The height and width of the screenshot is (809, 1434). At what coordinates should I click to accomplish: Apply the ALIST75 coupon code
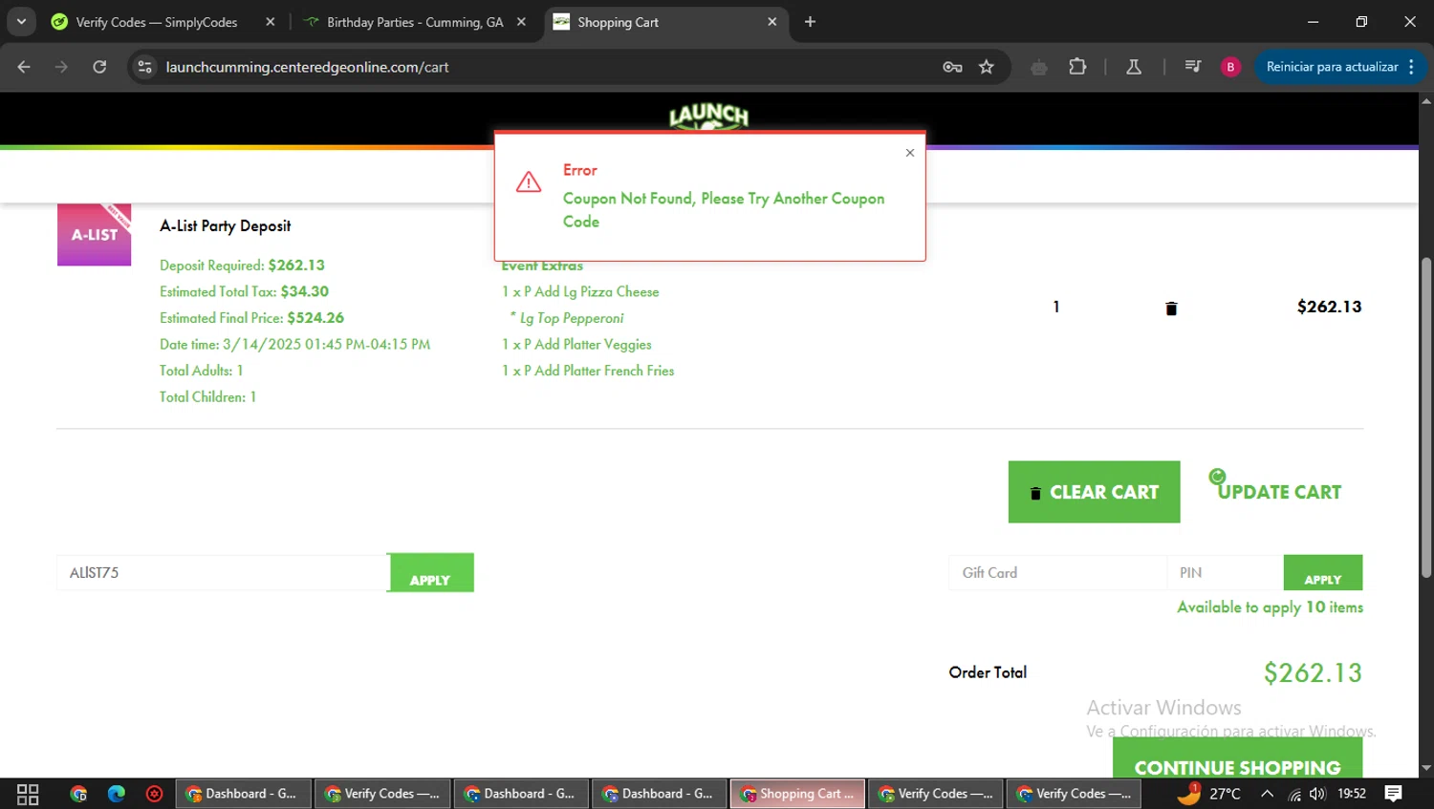click(430, 573)
